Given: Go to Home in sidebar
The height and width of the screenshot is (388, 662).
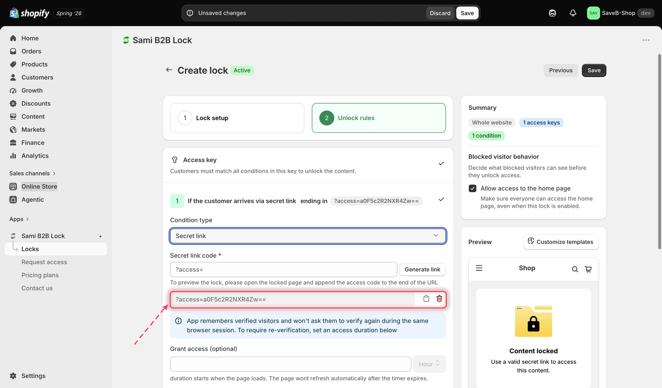Looking at the screenshot, I should coord(30,38).
